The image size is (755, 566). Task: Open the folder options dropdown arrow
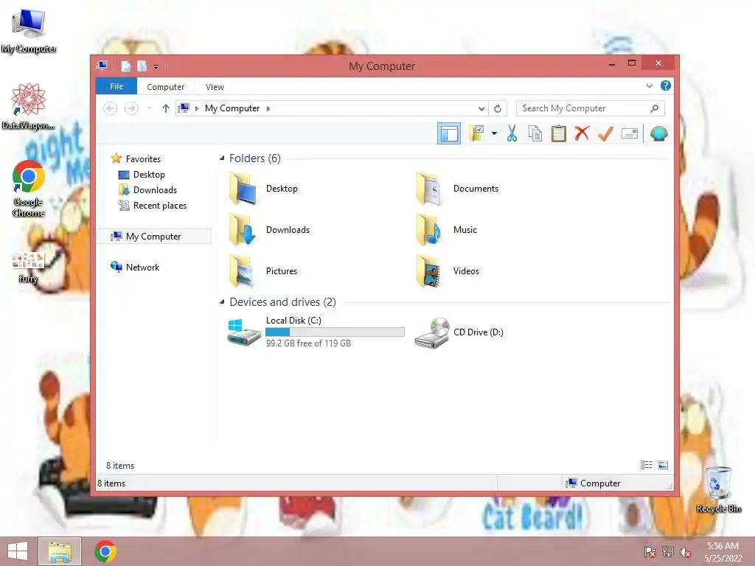click(494, 133)
